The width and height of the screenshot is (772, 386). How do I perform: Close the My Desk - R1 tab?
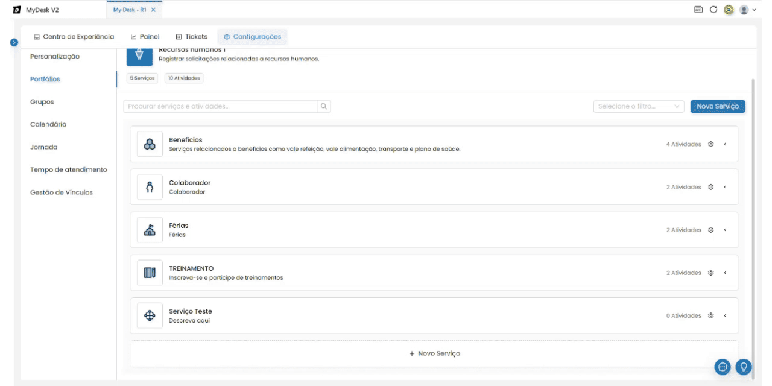click(x=153, y=10)
